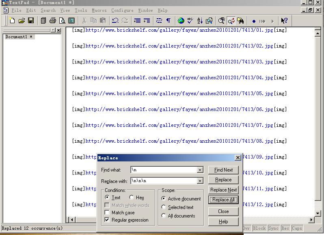
Task: Copy selection with the toolbar Copy icon
Action: pyautogui.click(x=94, y=21)
